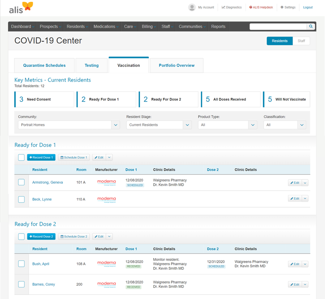This screenshot has height=299, width=325.
Task: Click the Record Dose 1 button
Action: [41, 157]
